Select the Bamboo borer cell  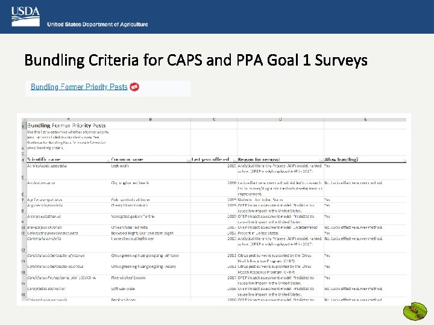tap(150, 299)
